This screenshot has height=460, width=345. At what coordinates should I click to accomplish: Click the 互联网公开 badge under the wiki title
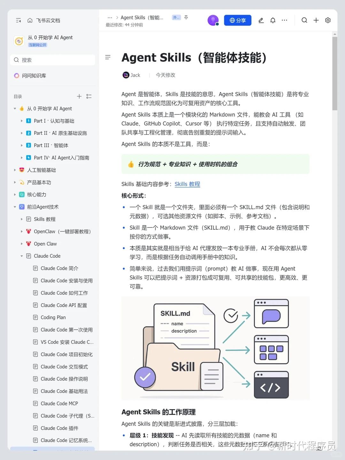[38, 45]
